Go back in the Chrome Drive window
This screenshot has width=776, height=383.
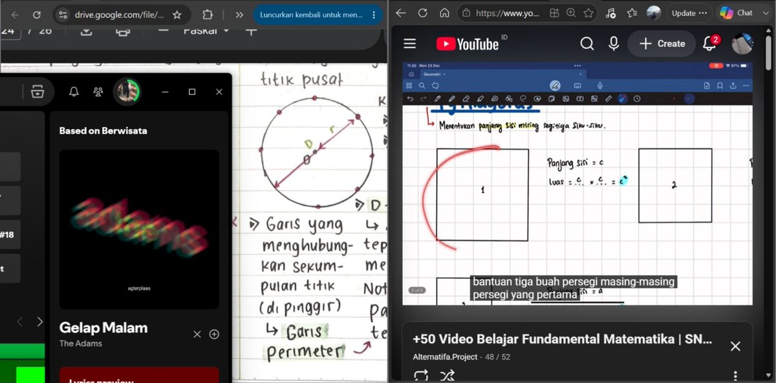click(x=16, y=14)
